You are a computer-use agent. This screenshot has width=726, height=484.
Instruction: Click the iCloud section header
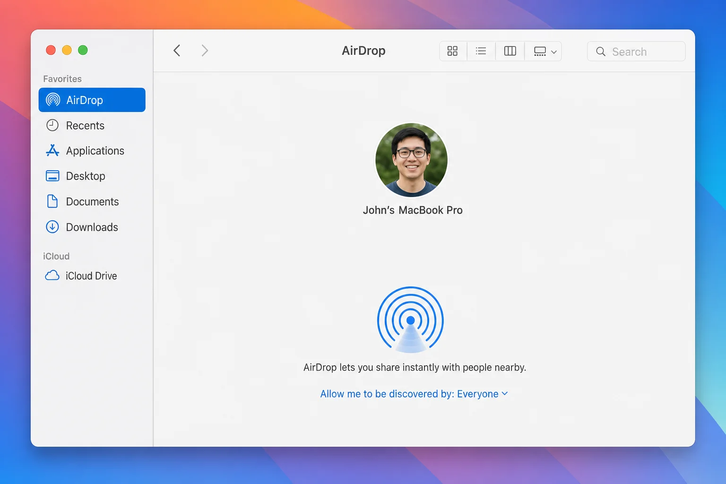coord(56,256)
